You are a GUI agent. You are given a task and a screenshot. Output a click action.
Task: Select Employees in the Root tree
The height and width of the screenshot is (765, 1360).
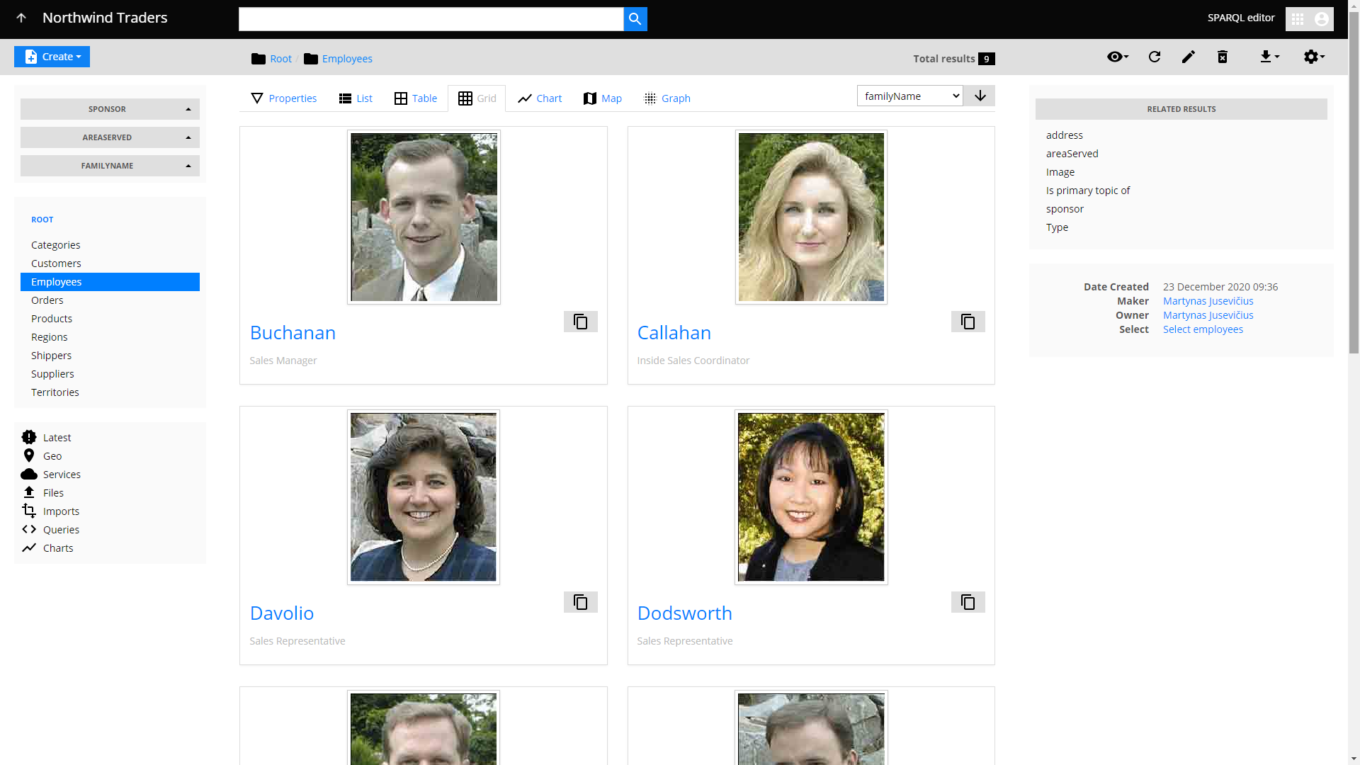(110, 282)
